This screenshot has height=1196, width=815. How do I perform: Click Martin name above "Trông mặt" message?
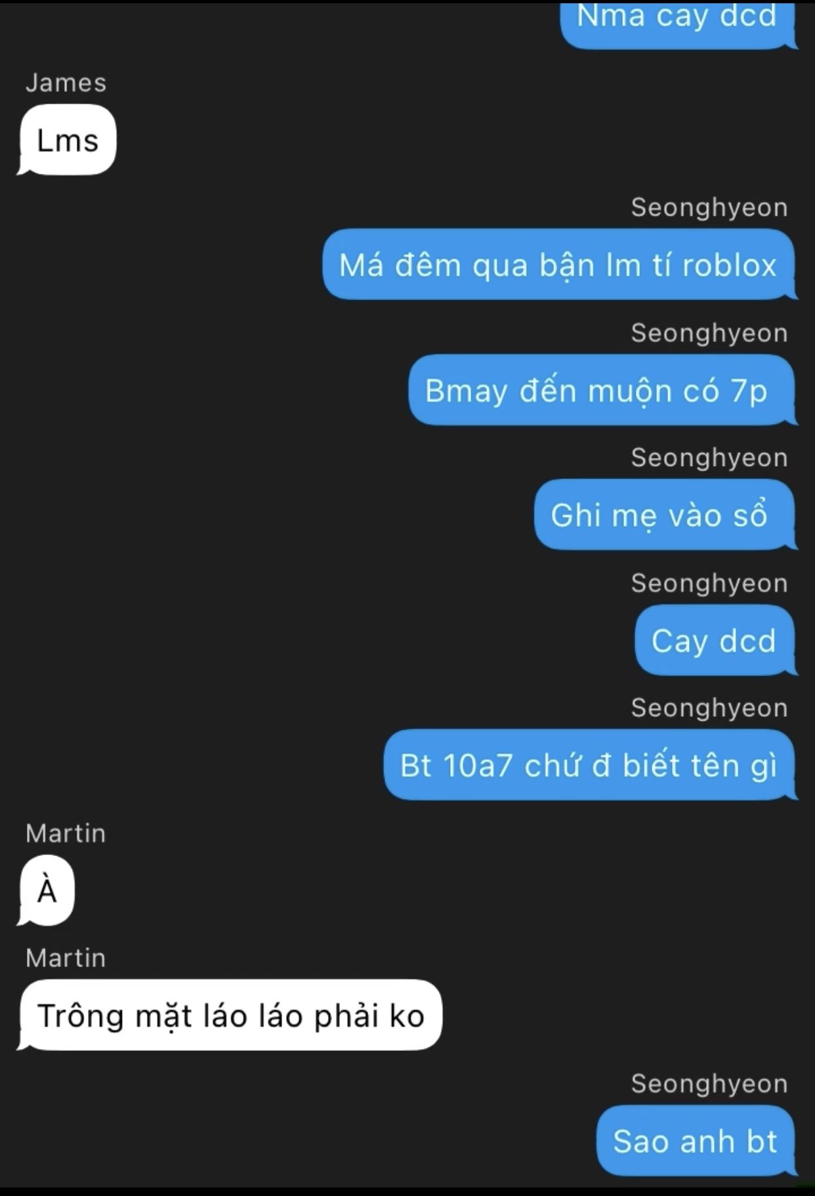(66, 958)
